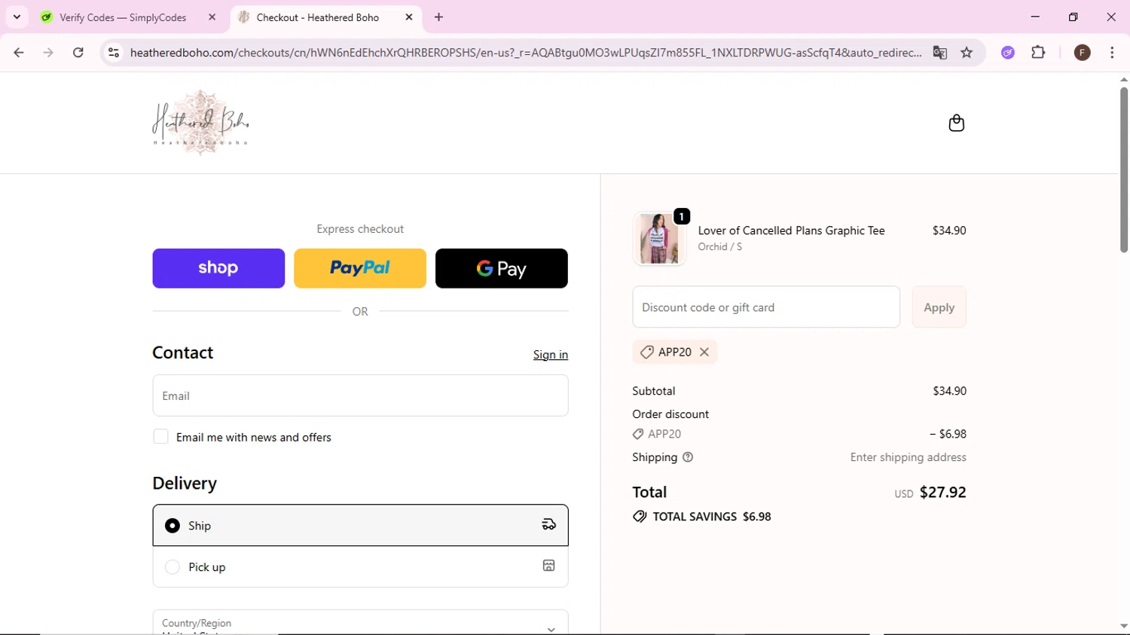1130x635 pixels.
Task: Click the translate page icon in address bar
Action: (939, 53)
